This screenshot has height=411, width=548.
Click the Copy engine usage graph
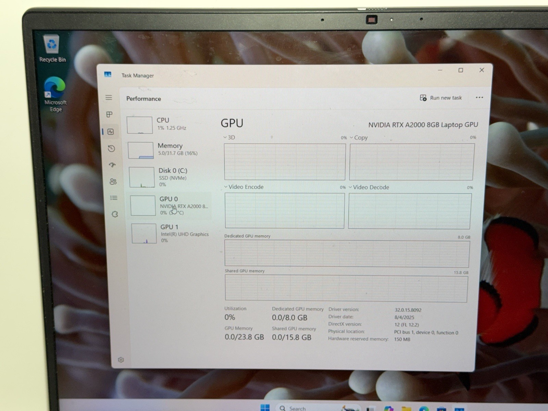[x=412, y=162]
